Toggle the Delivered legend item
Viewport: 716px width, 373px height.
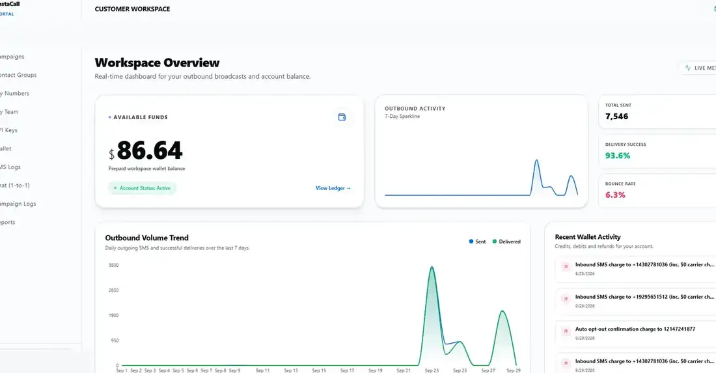(x=506, y=242)
